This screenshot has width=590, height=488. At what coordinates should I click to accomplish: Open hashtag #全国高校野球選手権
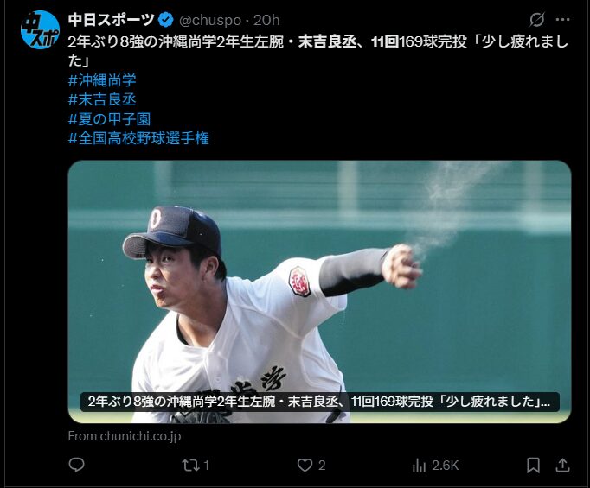point(138,138)
